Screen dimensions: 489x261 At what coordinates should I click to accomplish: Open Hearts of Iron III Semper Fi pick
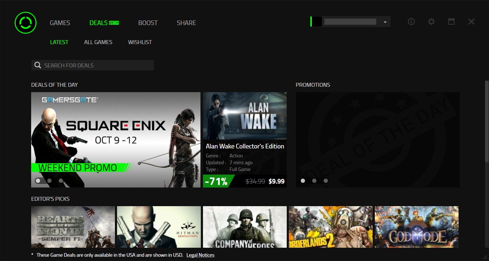(x=73, y=227)
